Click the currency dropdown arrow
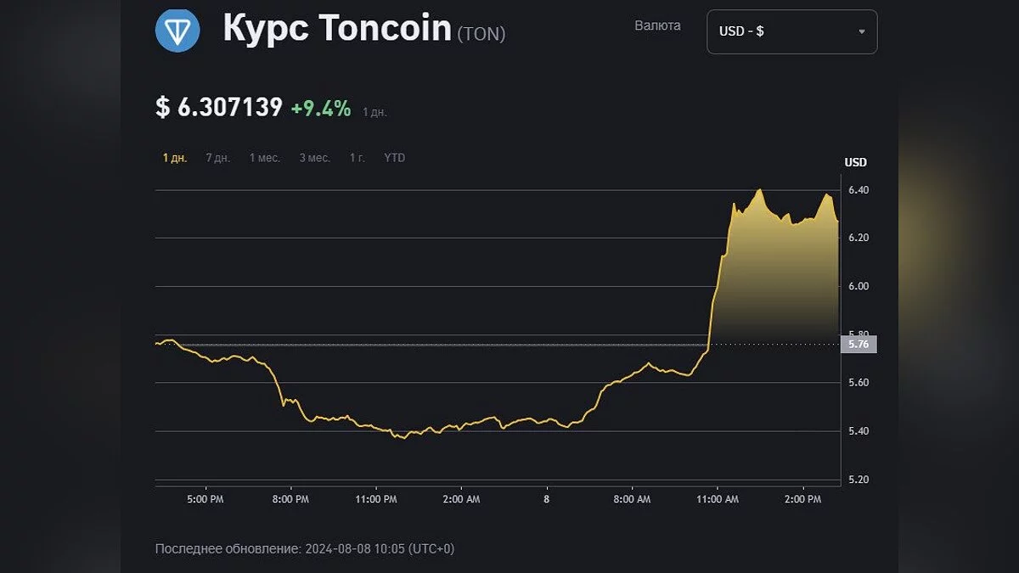The height and width of the screenshot is (573, 1019). tap(861, 31)
